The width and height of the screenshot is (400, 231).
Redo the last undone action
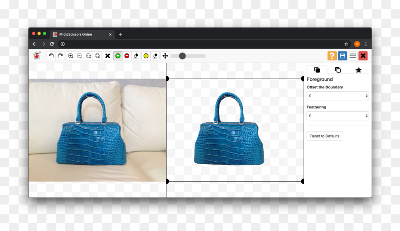(x=60, y=56)
